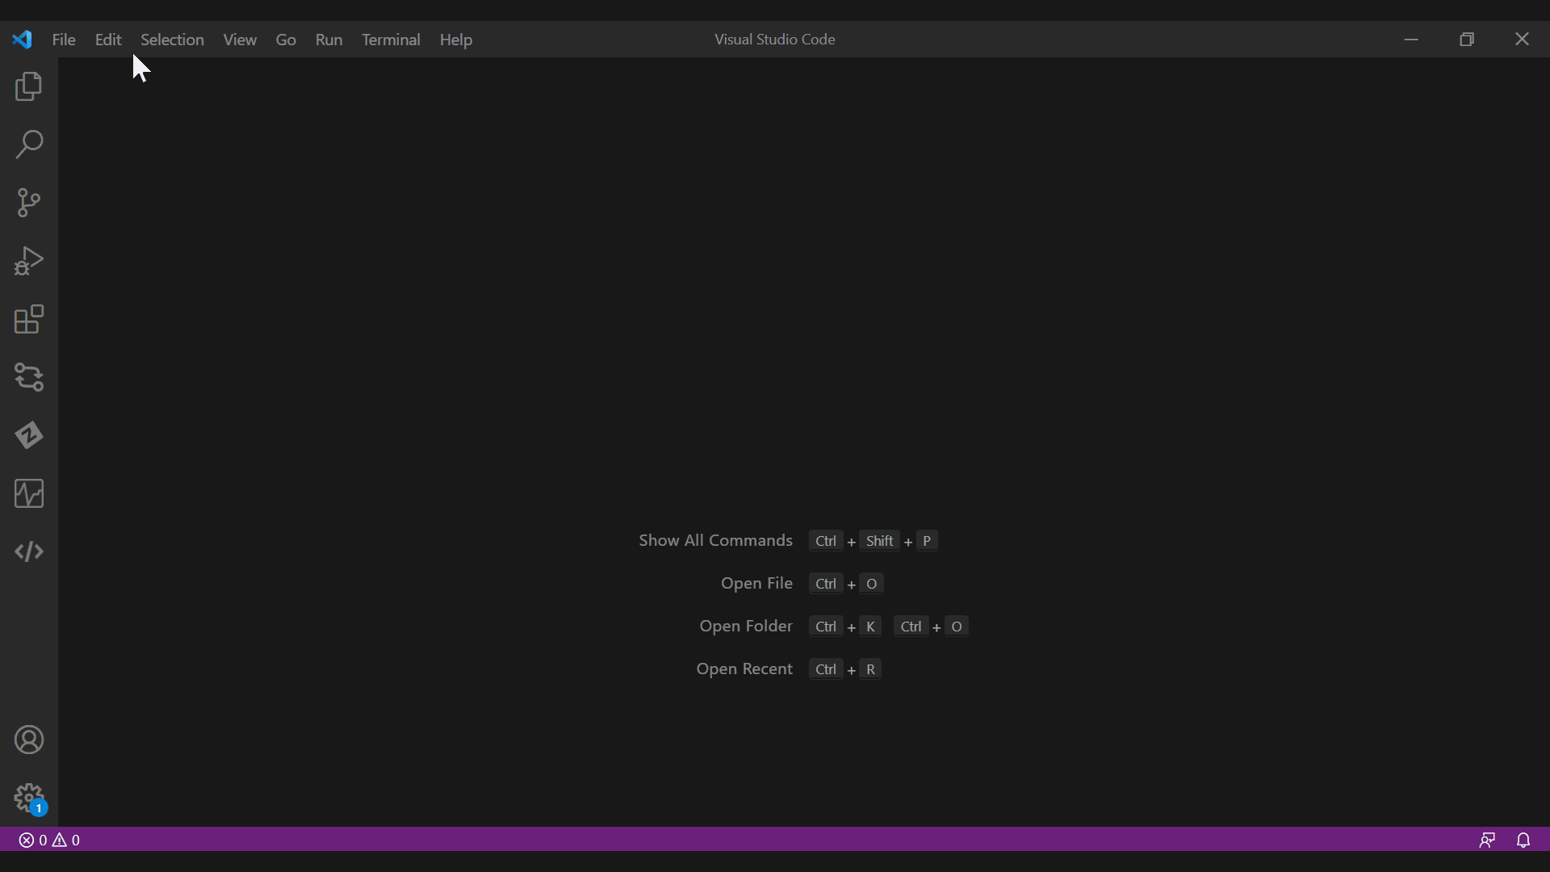
Task: Open the Search view icon
Action: 29,145
